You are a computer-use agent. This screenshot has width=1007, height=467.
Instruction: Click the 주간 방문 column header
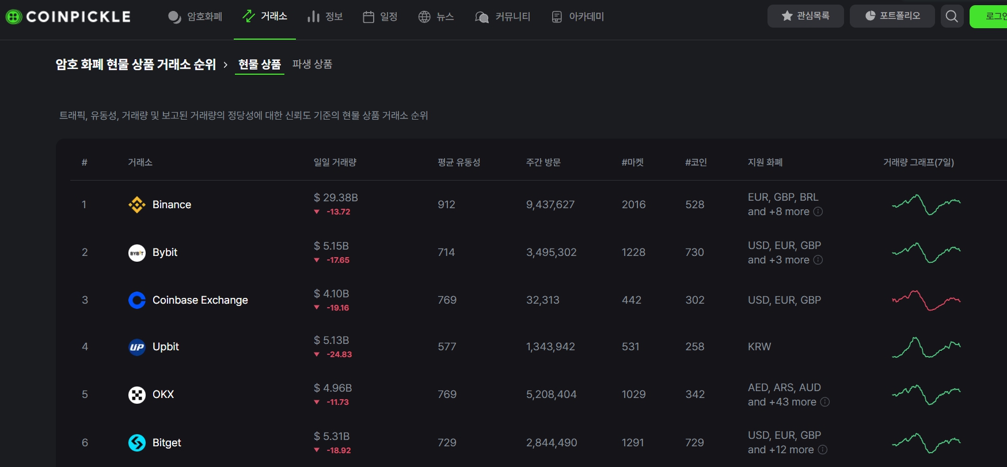point(543,162)
